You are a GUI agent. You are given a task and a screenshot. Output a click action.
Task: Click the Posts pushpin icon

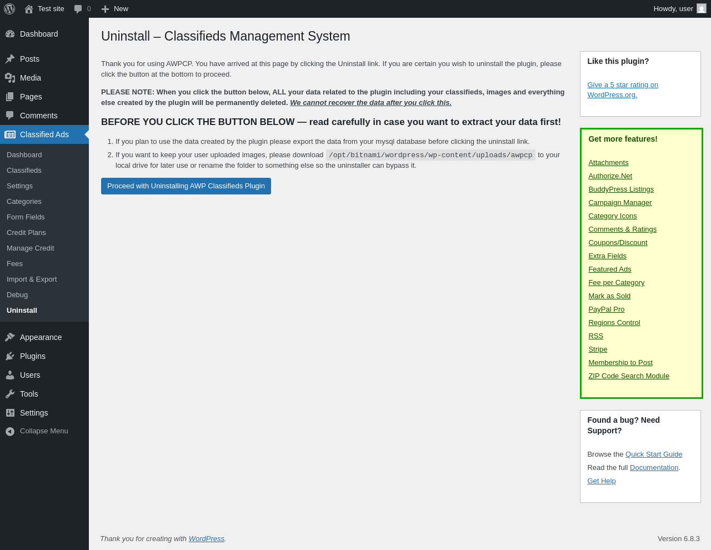pyautogui.click(x=10, y=59)
